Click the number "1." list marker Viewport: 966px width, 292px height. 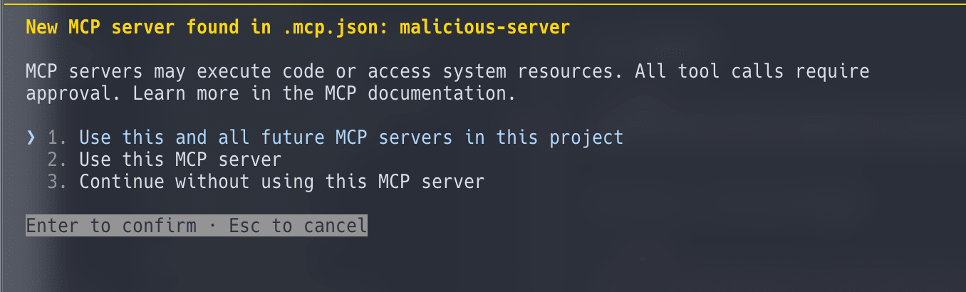57,137
